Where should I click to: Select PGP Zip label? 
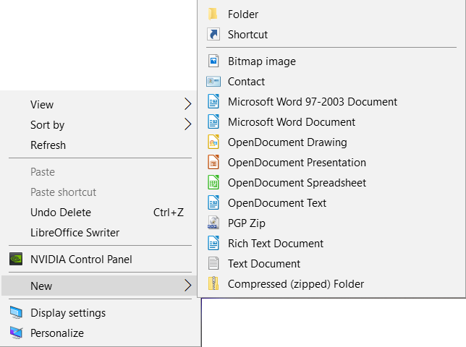coord(246,223)
